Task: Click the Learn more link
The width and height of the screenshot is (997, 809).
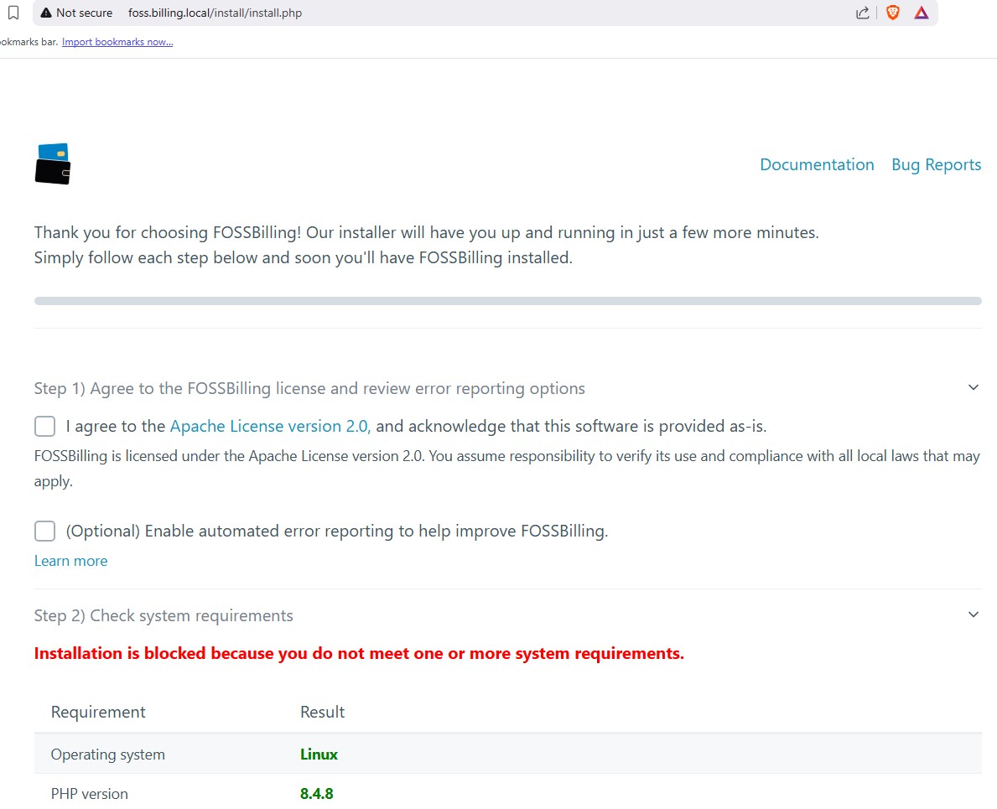Action: pos(70,561)
